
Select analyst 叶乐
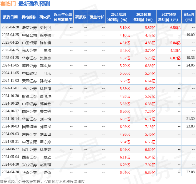point(47,73)
